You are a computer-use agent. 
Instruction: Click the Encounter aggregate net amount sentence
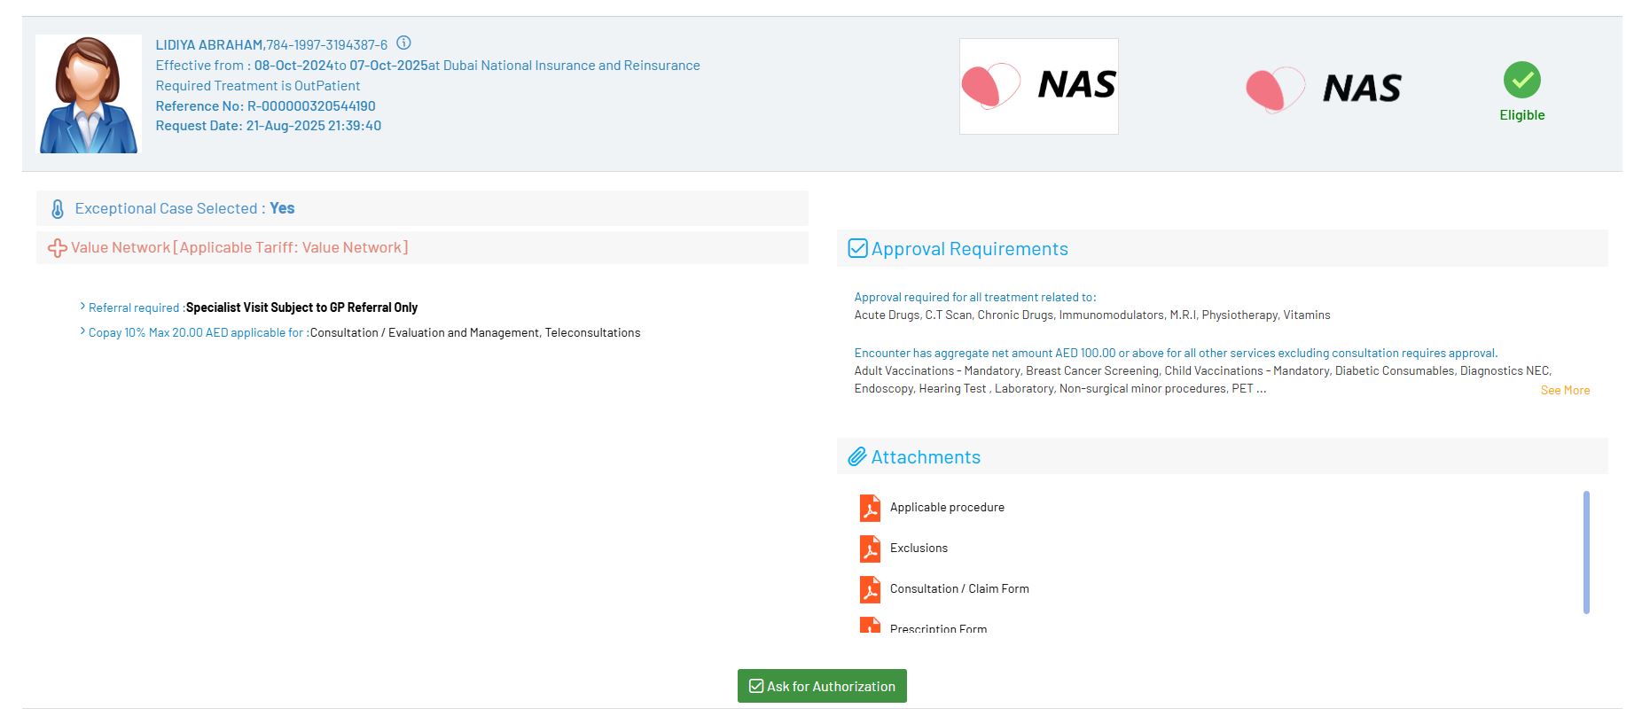1176,353
